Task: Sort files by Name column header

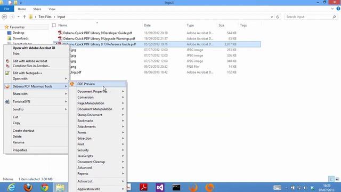Action: click(x=63, y=25)
